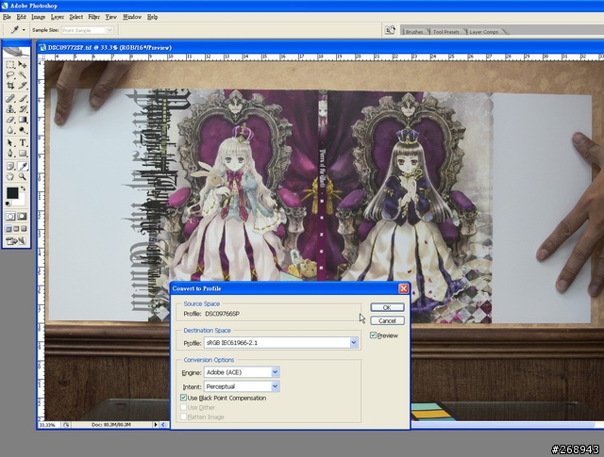Click the Adobe feather at toolbox top
Image resolution: width=604 pixels, height=457 pixels.
click(16, 51)
